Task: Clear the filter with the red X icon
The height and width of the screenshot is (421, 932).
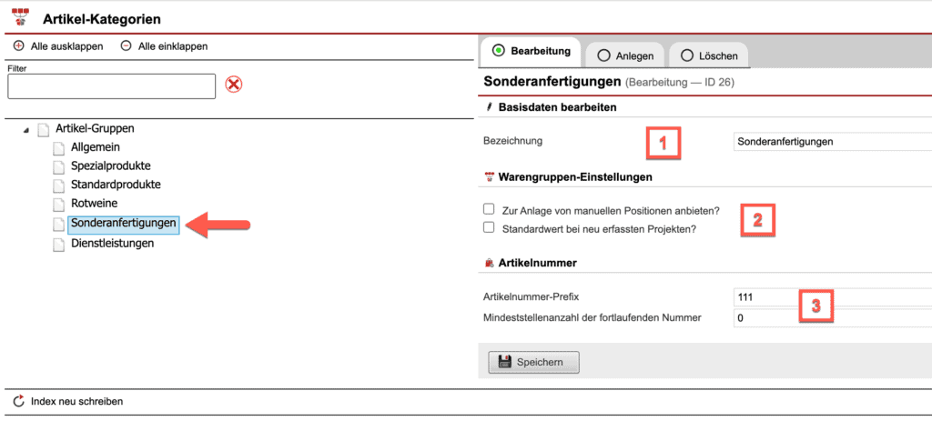Action: (234, 85)
